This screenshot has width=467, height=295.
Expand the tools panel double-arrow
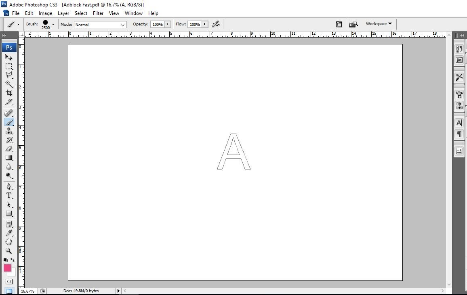[4, 35]
